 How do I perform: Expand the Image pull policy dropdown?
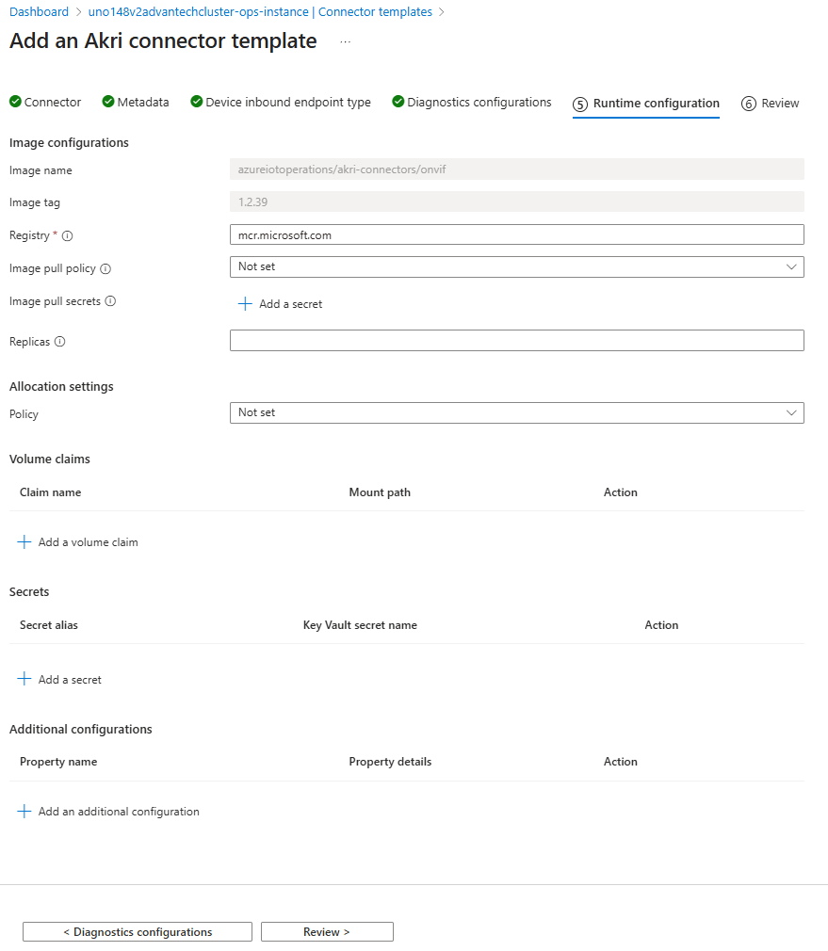[516, 267]
